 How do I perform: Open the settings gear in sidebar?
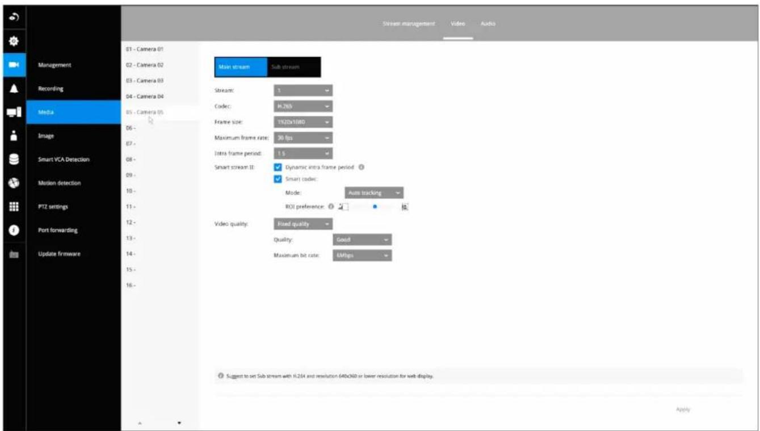14,42
